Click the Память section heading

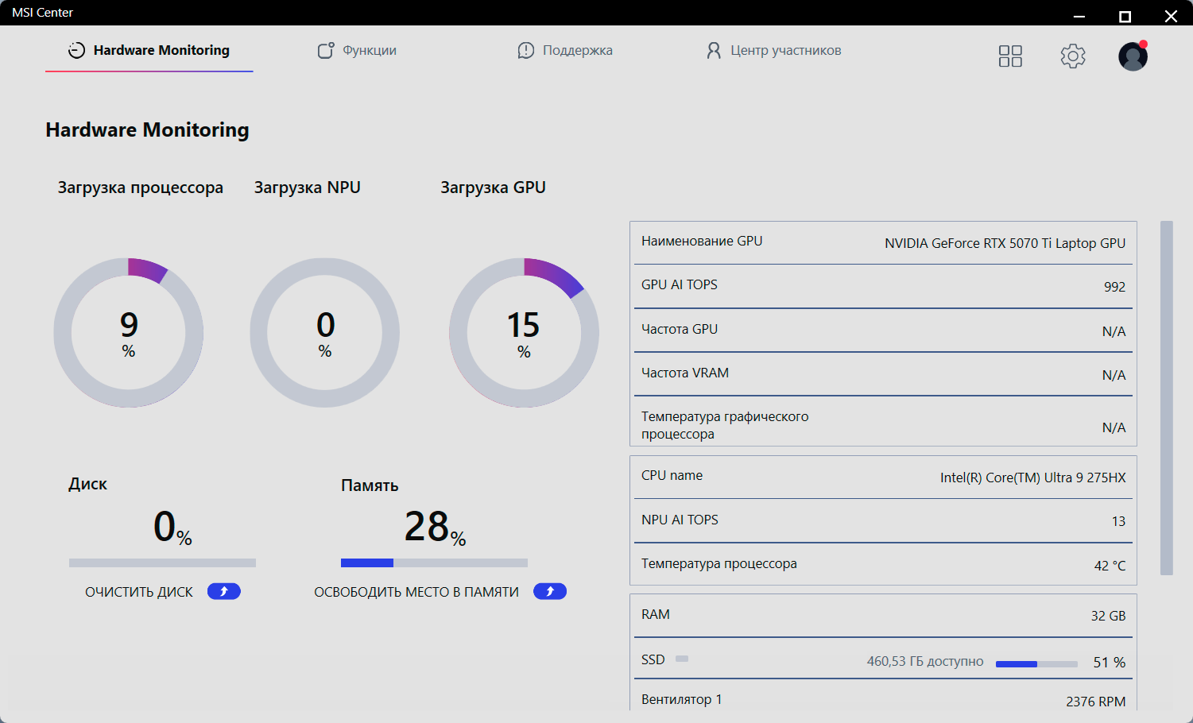[370, 485]
